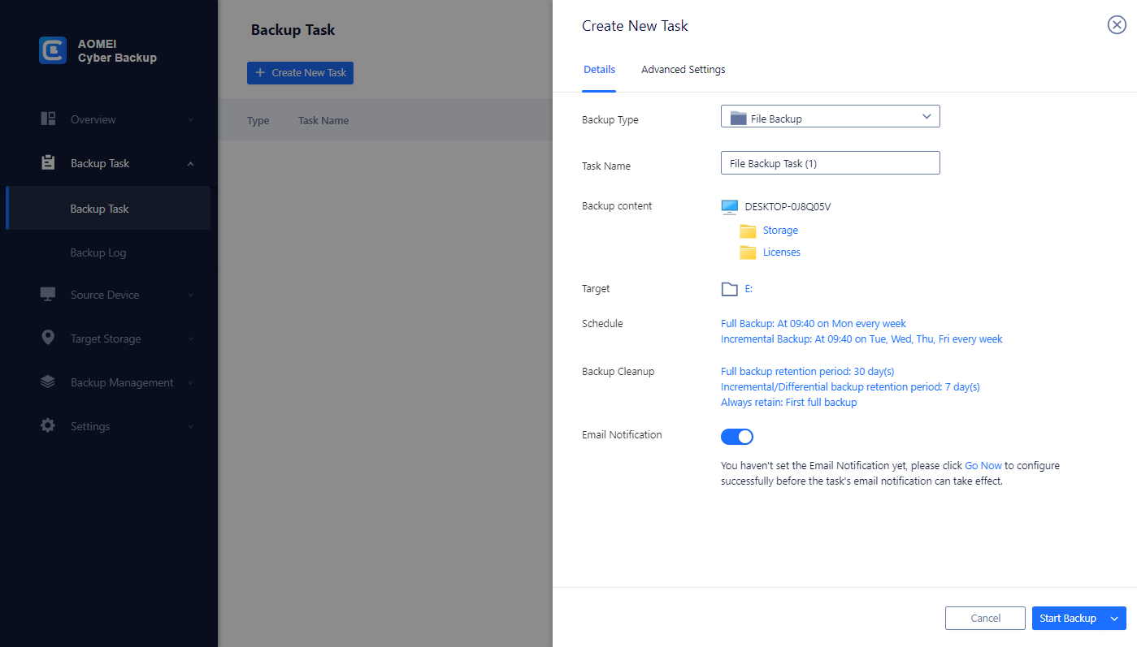1137x647 pixels.
Task: Click the Target folder icon beside E:
Action: [x=729, y=289]
